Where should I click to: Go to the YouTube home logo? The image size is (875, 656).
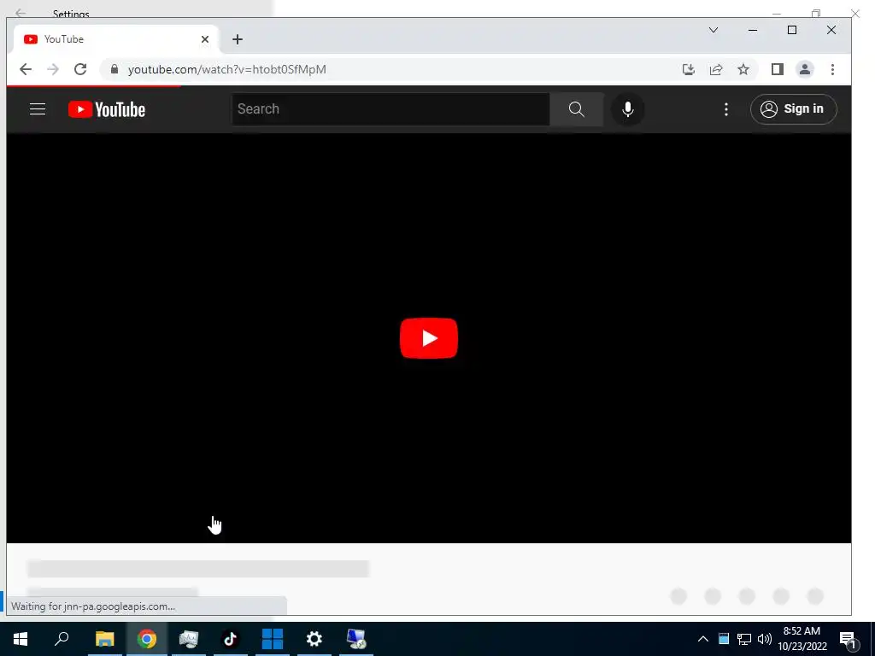tap(107, 109)
